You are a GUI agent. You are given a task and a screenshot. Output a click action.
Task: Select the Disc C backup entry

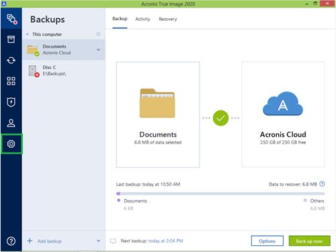[64, 71]
